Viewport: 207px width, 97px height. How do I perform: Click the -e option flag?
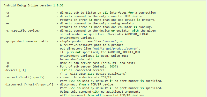(x=7, y=23)
